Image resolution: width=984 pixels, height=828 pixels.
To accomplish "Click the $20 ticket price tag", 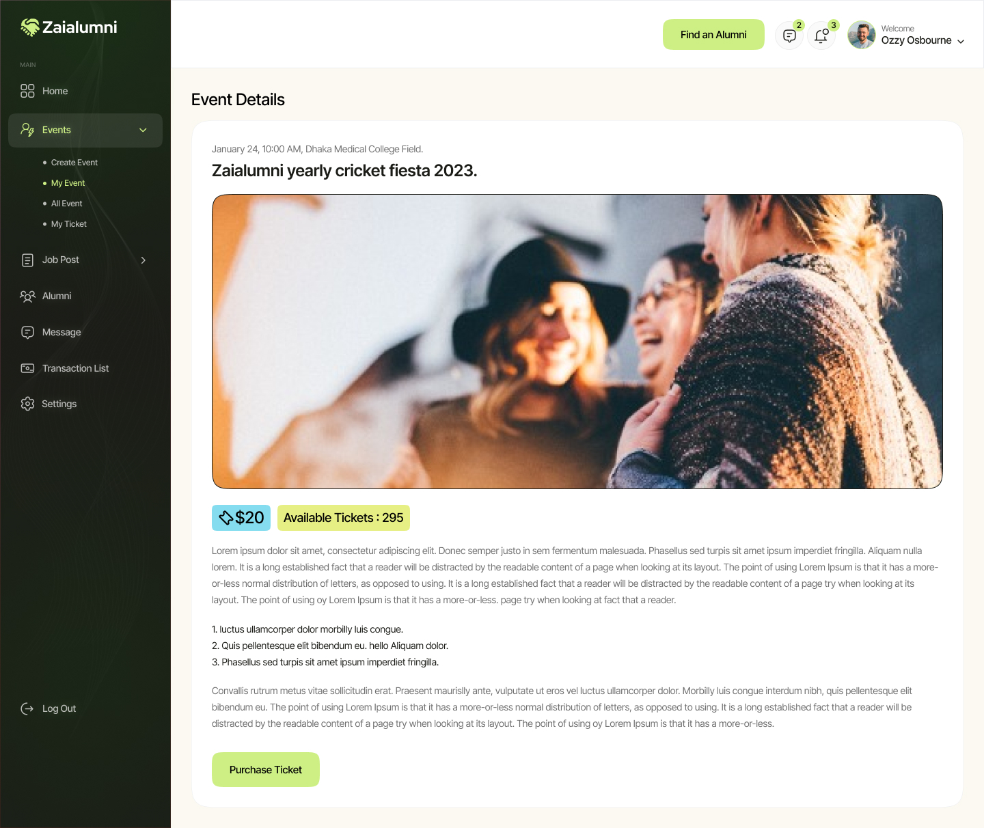I will pos(241,517).
